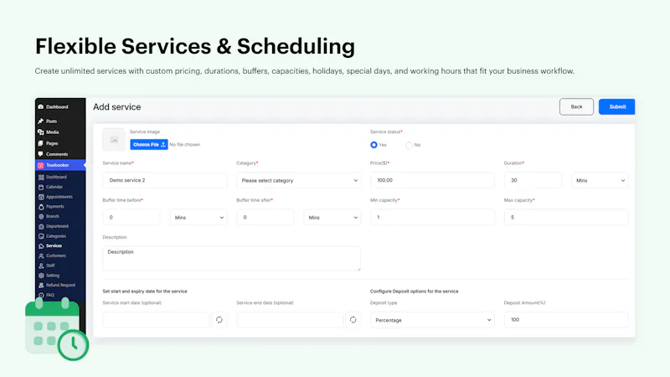Click the Truebooker Dashboard grid icon

tap(41, 177)
